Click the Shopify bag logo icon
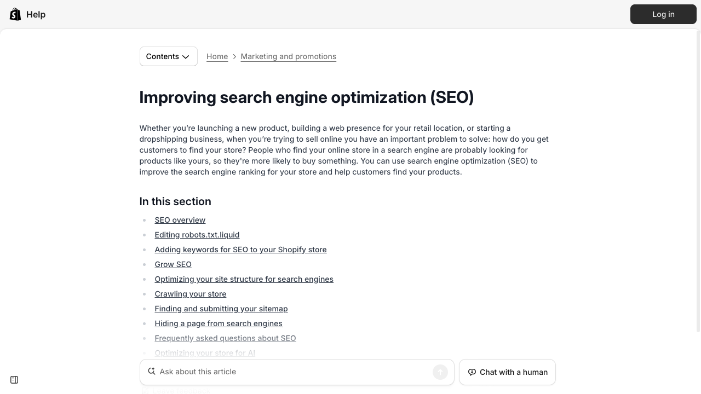 pyautogui.click(x=15, y=14)
